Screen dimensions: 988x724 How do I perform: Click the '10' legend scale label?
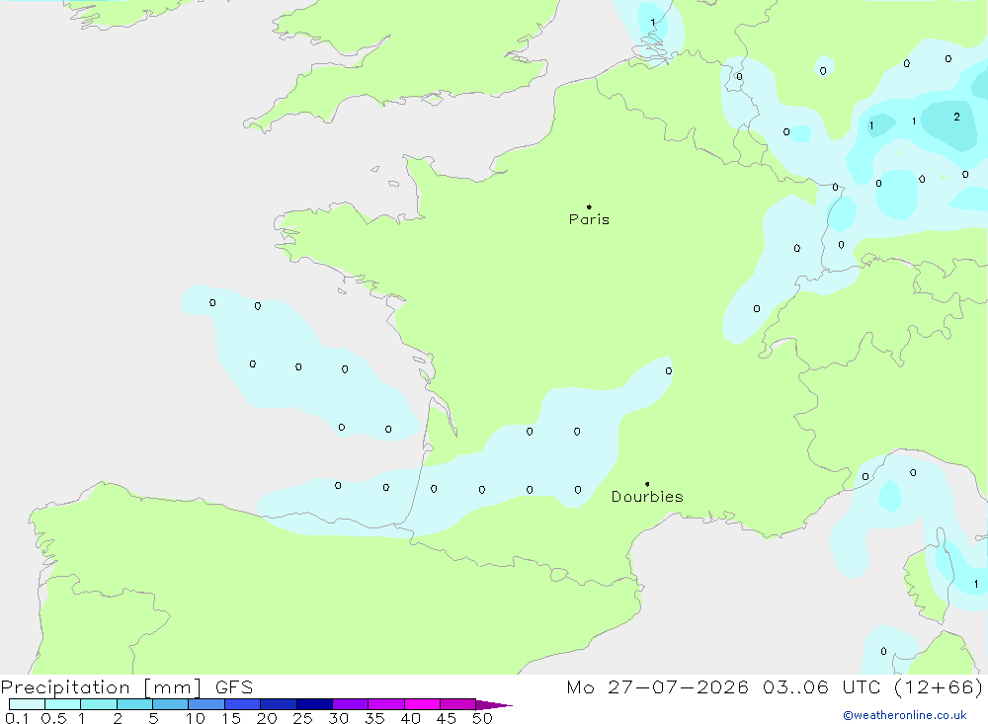(x=196, y=718)
